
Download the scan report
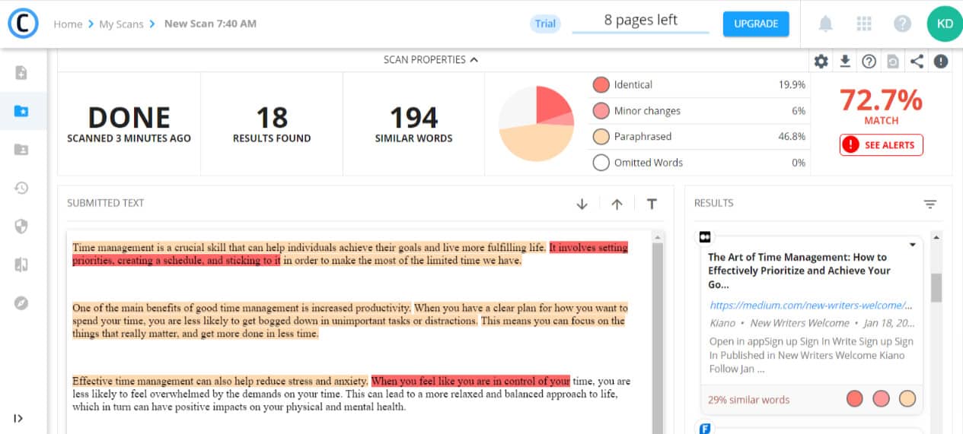tap(845, 62)
